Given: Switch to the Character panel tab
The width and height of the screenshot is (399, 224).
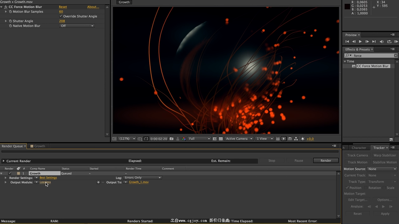Looking at the screenshot, I should point(359,148).
